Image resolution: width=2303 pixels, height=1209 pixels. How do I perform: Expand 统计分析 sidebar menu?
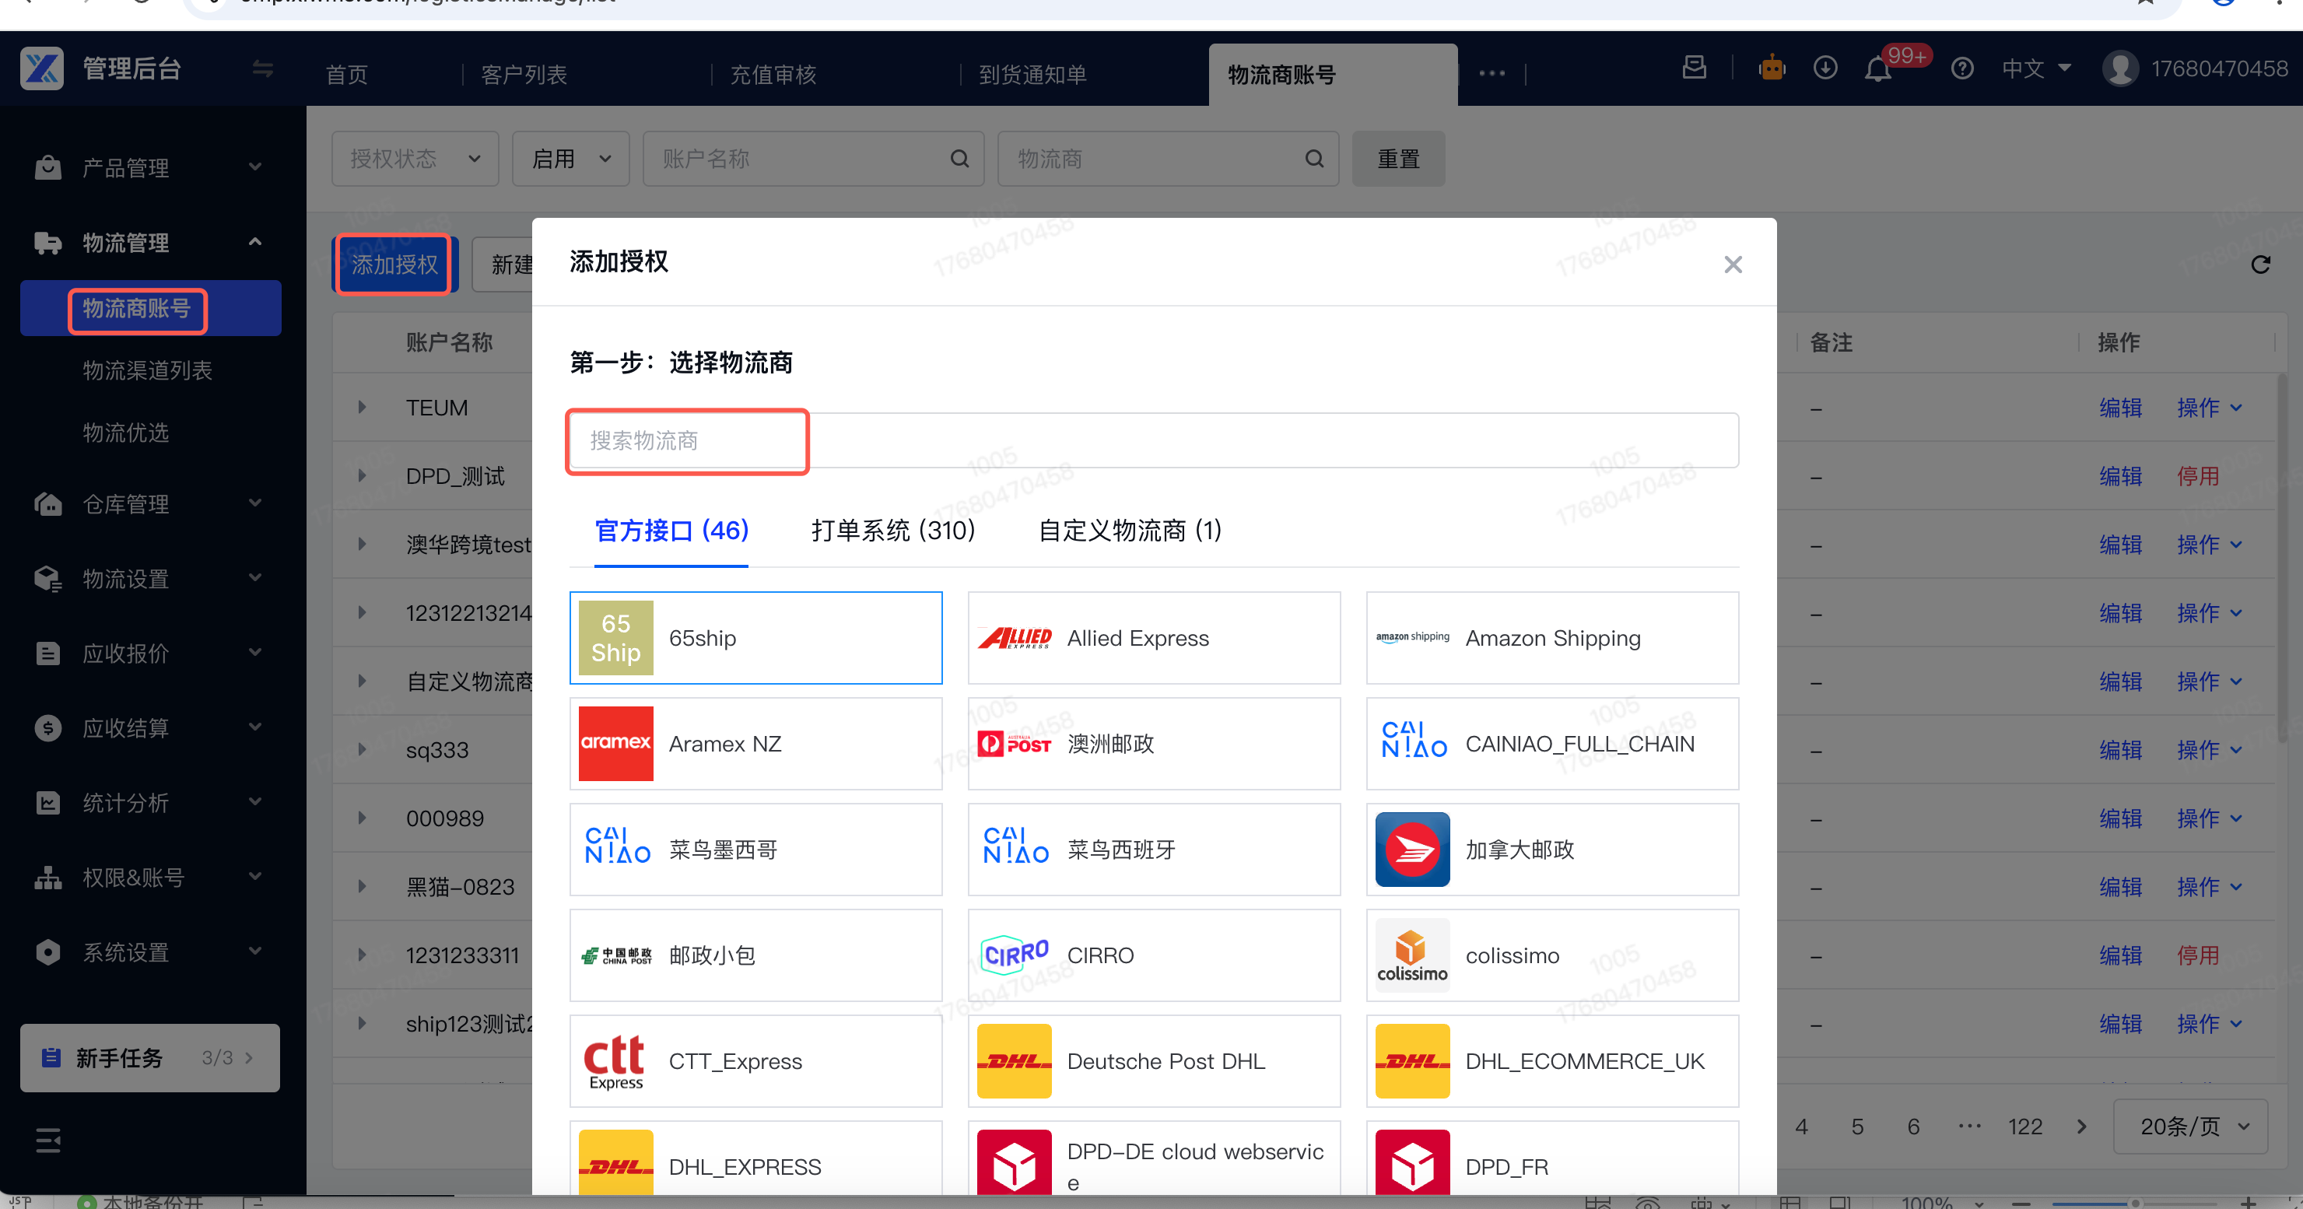pyautogui.click(x=149, y=803)
